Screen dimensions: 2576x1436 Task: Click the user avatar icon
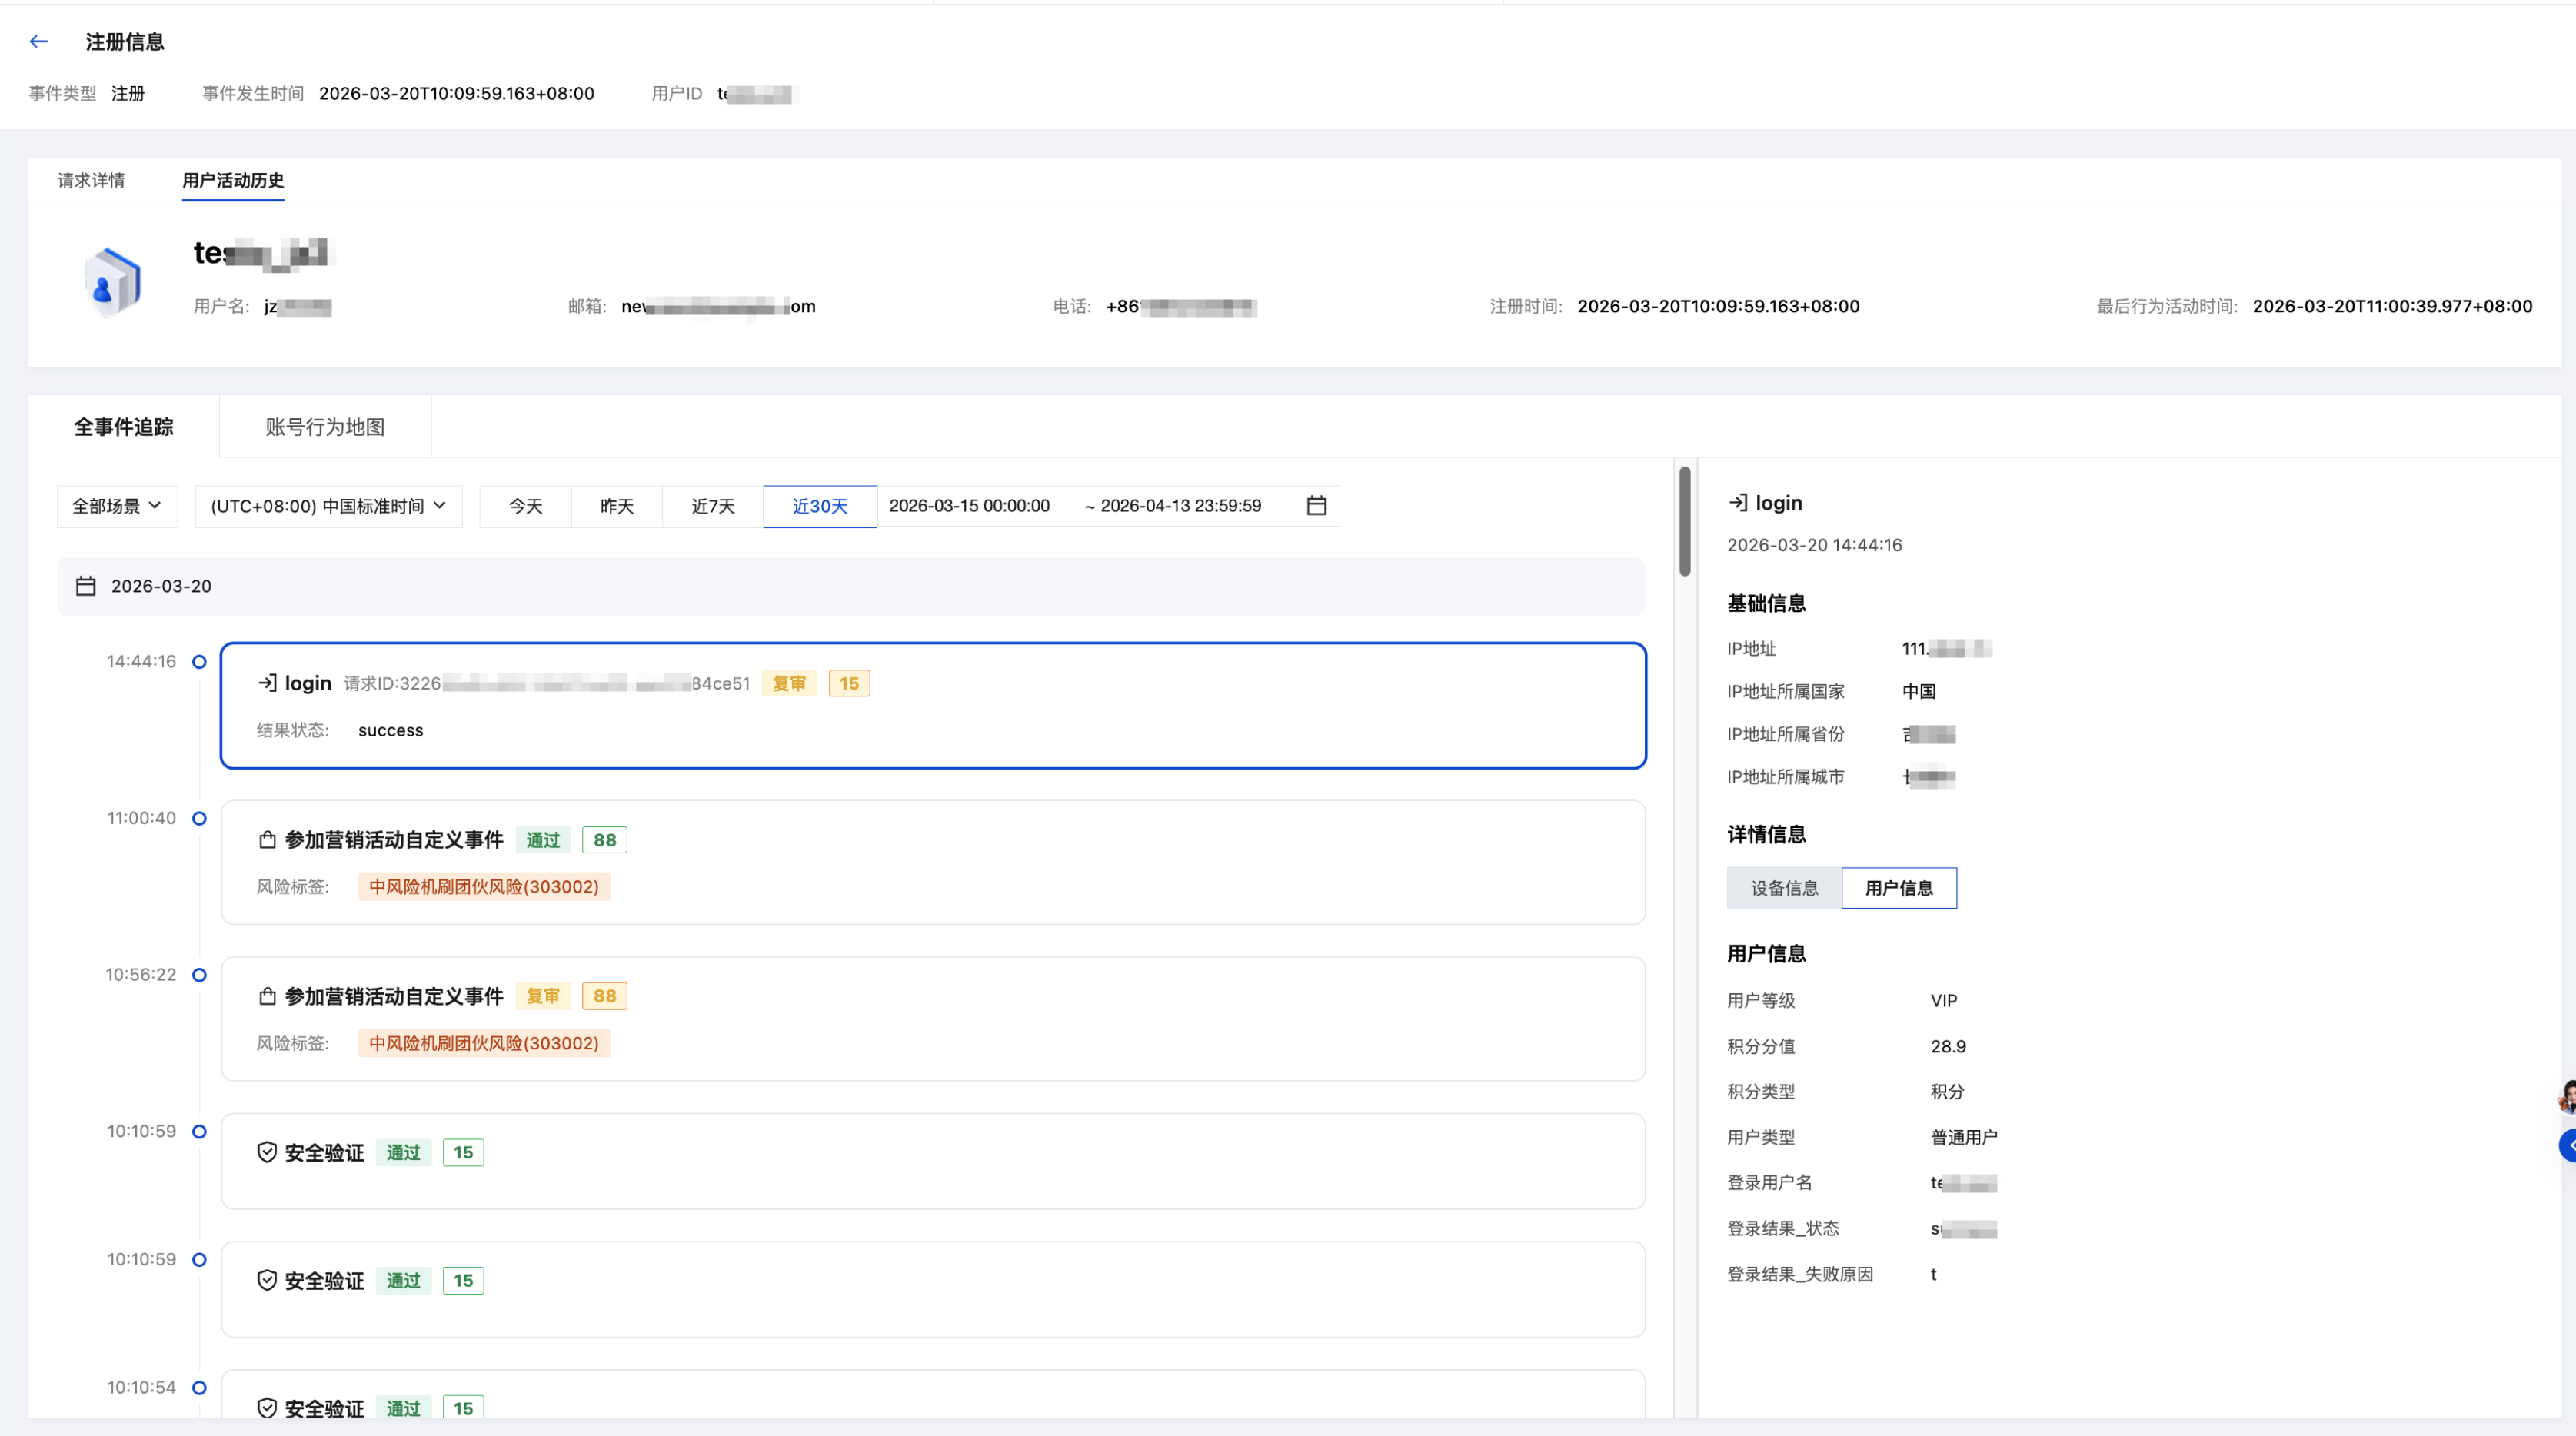coord(112,282)
